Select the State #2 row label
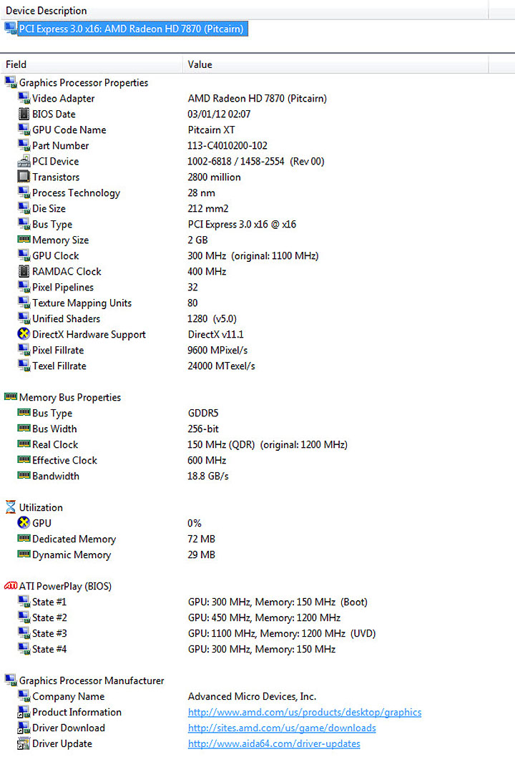Screen dimensions: 515x762 coord(49,617)
